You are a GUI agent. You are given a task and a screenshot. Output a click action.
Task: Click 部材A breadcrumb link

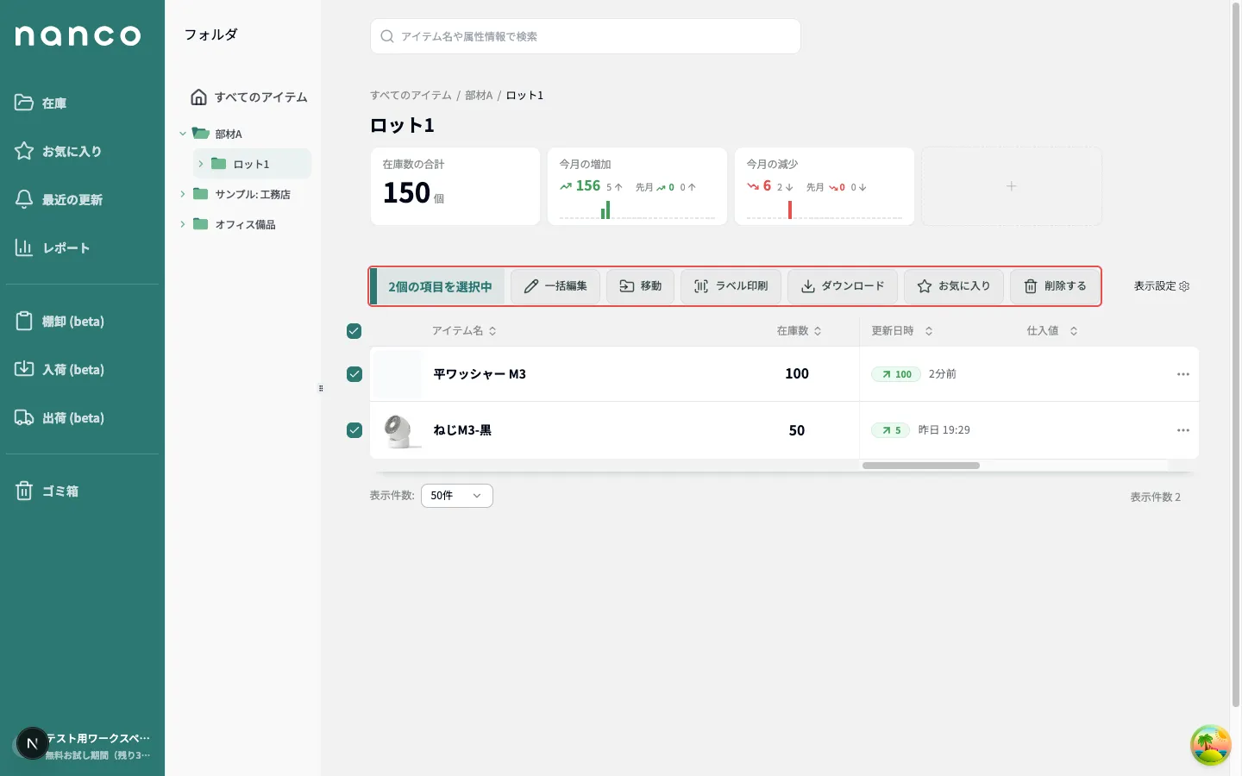479,95
